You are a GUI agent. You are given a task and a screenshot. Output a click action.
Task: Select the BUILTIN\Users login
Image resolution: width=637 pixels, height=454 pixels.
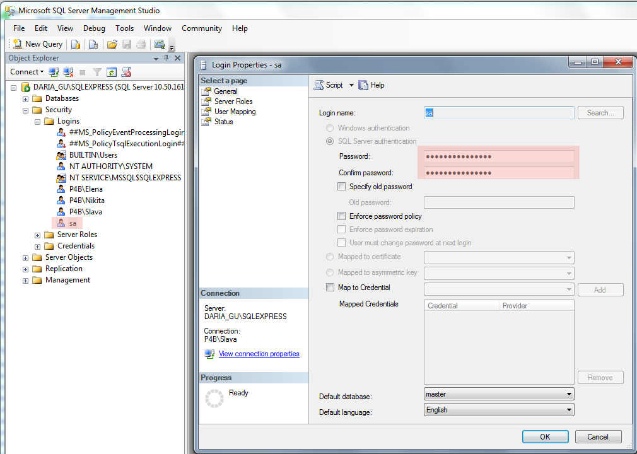(93, 155)
